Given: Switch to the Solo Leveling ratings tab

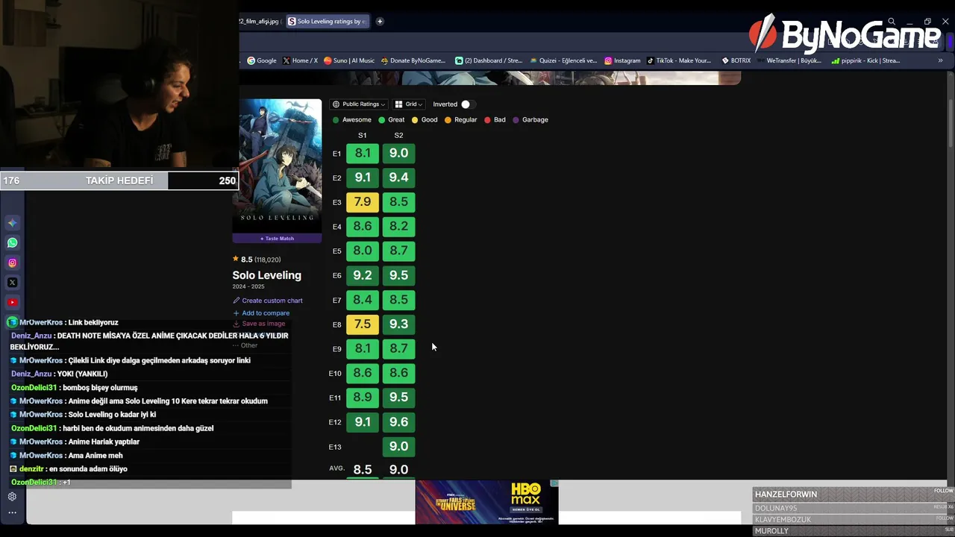Looking at the screenshot, I should click(328, 22).
